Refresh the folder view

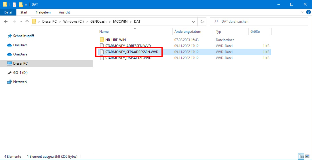pos(202,22)
